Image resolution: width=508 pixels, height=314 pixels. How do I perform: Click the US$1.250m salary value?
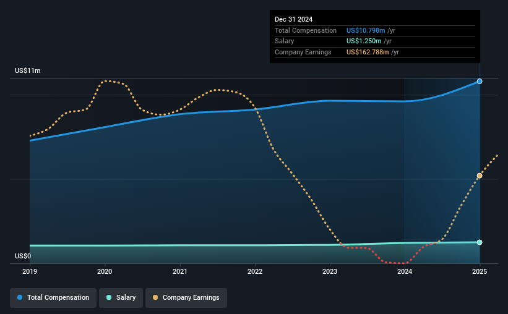(364, 41)
